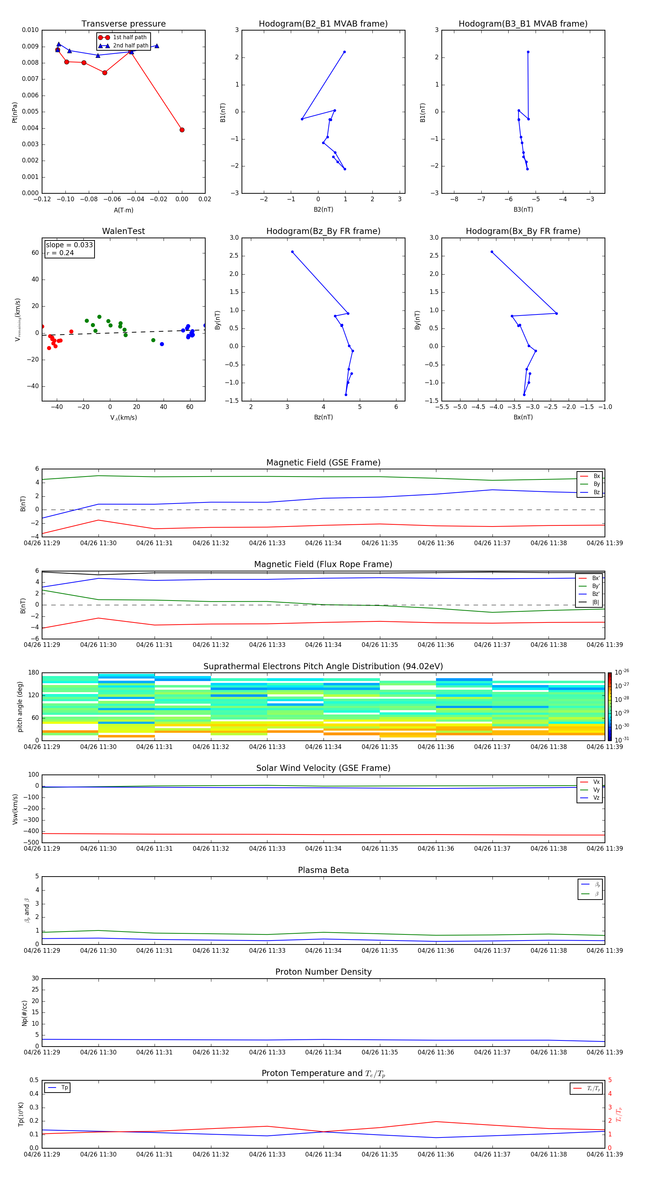
Task: Click the pitch angle flux colorbar
Action: click(x=610, y=707)
